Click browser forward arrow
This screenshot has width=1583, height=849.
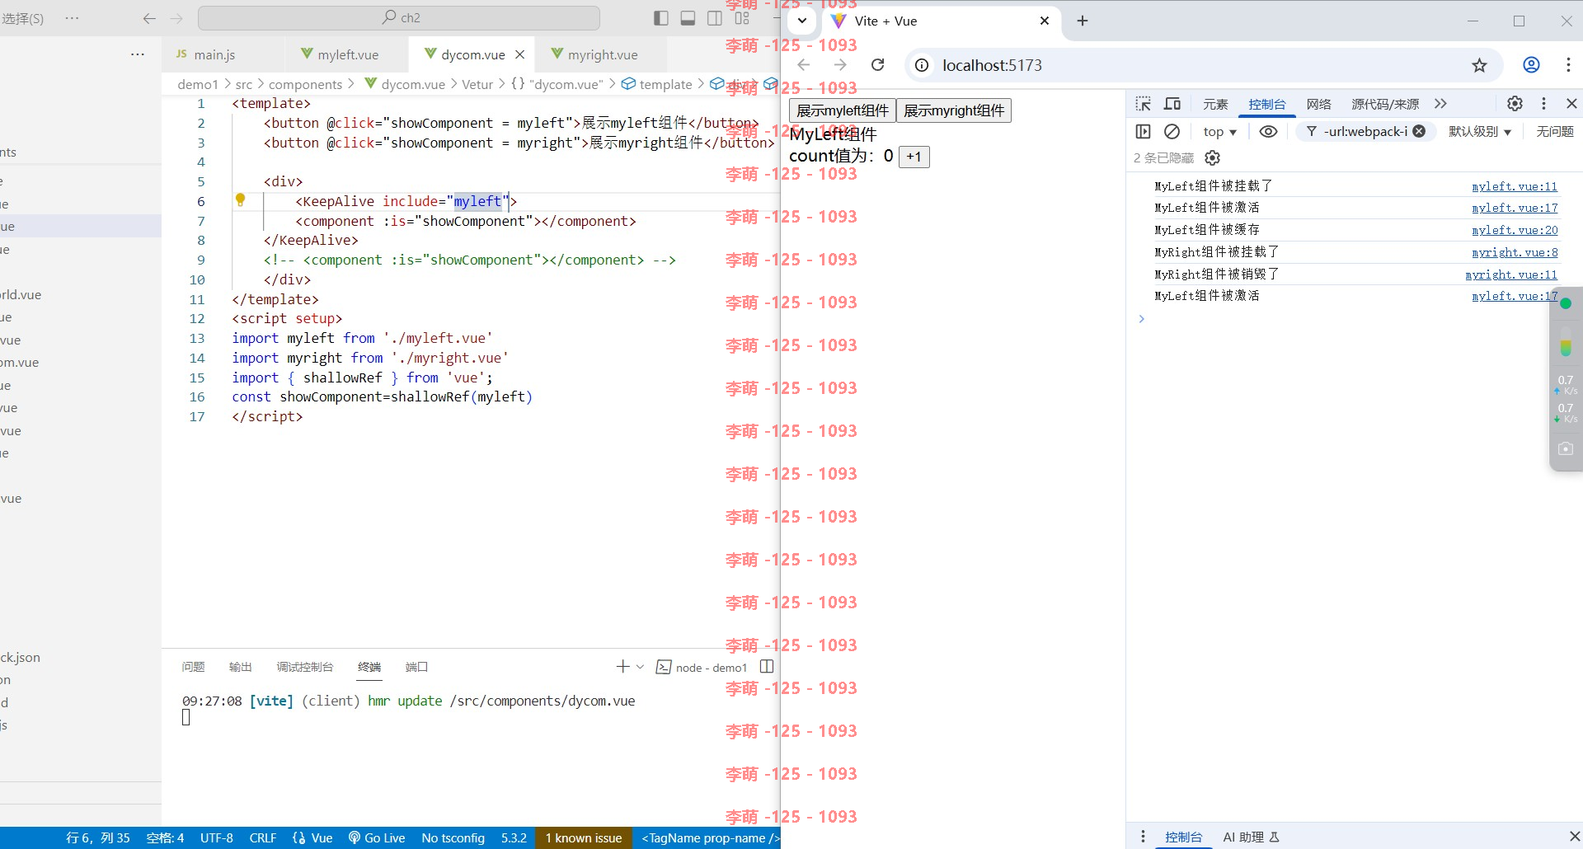tap(840, 64)
